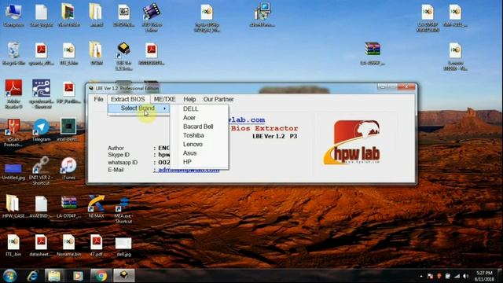
Task: Click the network signal tray icon
Action: click(x=457, y=276)
